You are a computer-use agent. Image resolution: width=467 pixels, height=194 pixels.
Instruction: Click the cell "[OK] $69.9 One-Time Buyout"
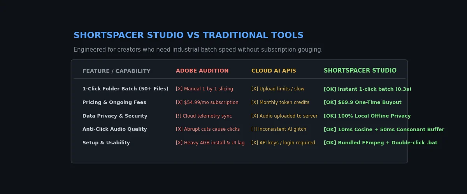coord(363,102)
